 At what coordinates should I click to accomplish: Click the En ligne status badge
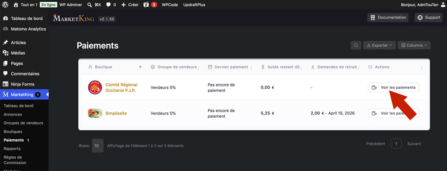(x=48, y=4)
